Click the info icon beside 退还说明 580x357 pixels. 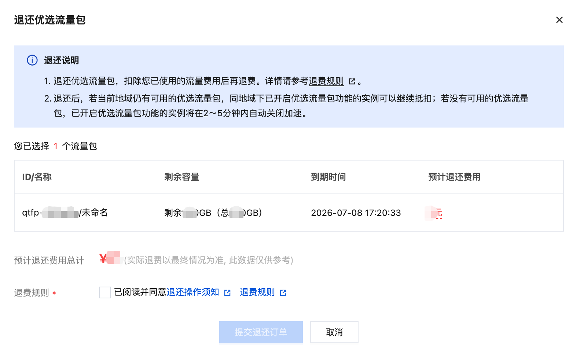point(32,60)
